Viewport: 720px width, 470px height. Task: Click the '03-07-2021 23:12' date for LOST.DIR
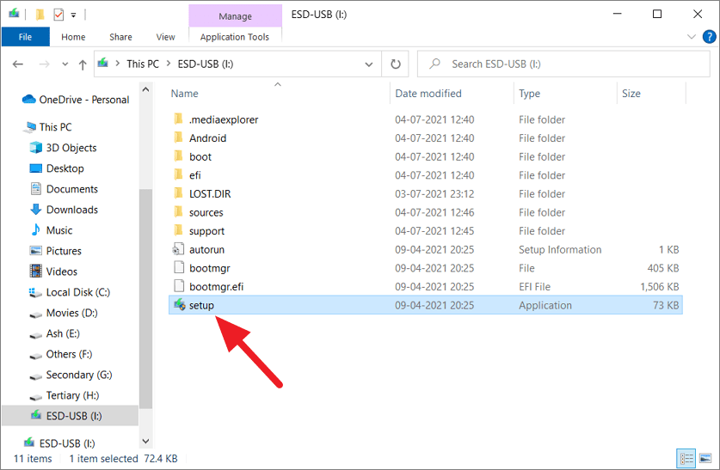[x=434, y=194]
